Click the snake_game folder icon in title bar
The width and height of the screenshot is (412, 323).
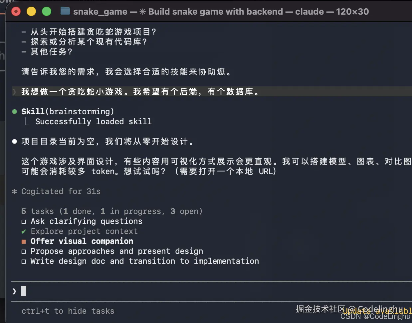pos(65,11)
